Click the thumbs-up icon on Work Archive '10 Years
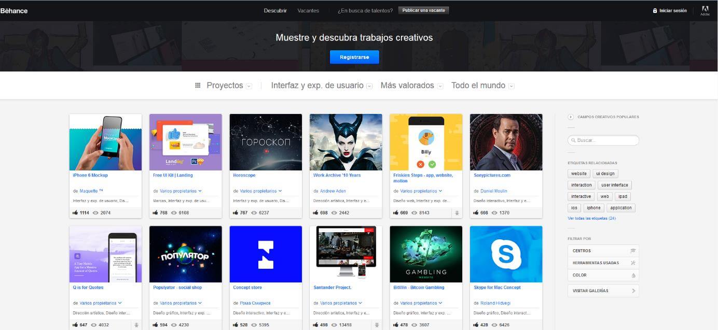The height and width of the screenshot is (330, 718). 316,212
